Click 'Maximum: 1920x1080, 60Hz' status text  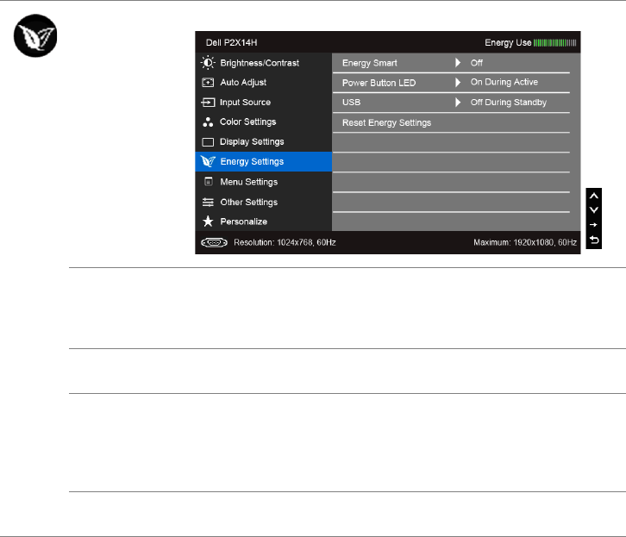click(x=525, y=242)
